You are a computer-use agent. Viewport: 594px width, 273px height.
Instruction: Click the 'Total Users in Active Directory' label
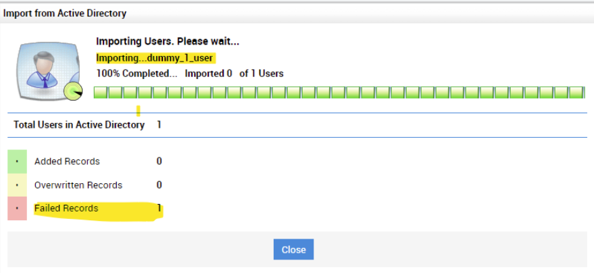[x=79, y=124]
